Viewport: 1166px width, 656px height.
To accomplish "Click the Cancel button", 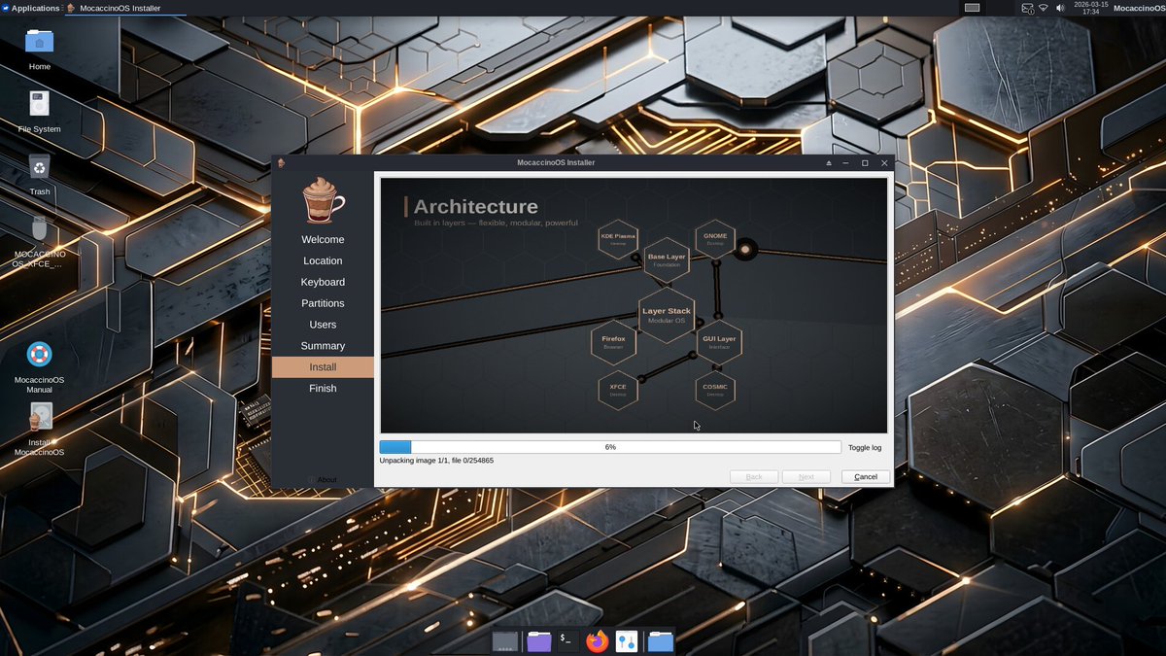I will click(x=866, y=476).
